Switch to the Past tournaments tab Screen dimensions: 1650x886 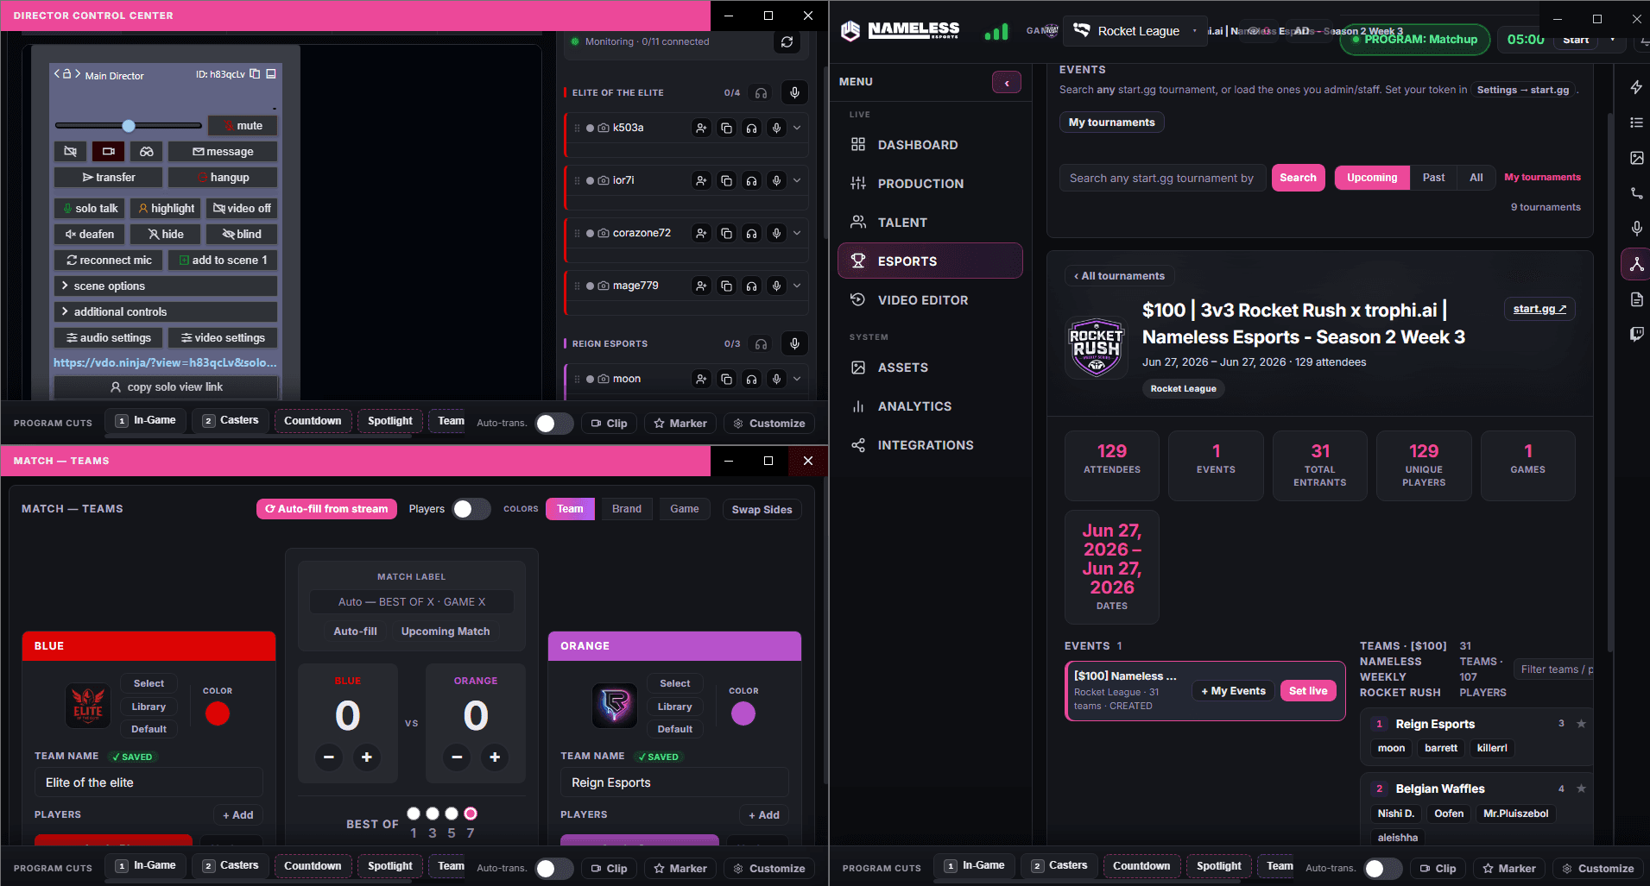1433,178
